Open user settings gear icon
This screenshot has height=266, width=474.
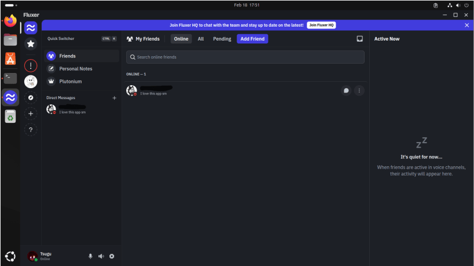tap(112, 256)
